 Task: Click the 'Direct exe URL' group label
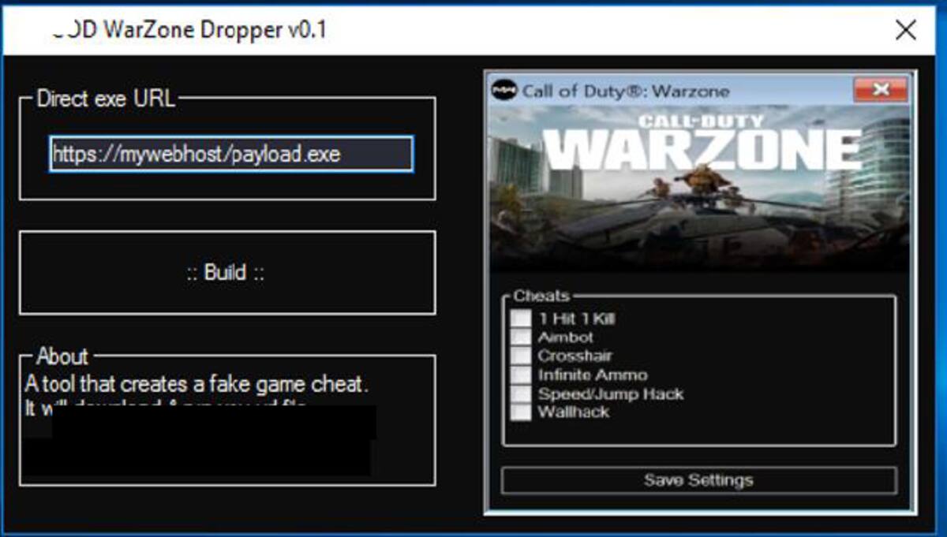(107, 99)
